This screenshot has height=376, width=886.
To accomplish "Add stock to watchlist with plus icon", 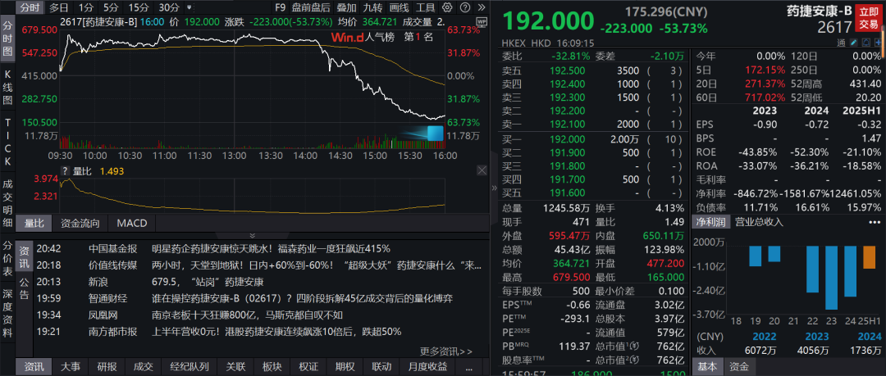I will (x=878, y=43).
